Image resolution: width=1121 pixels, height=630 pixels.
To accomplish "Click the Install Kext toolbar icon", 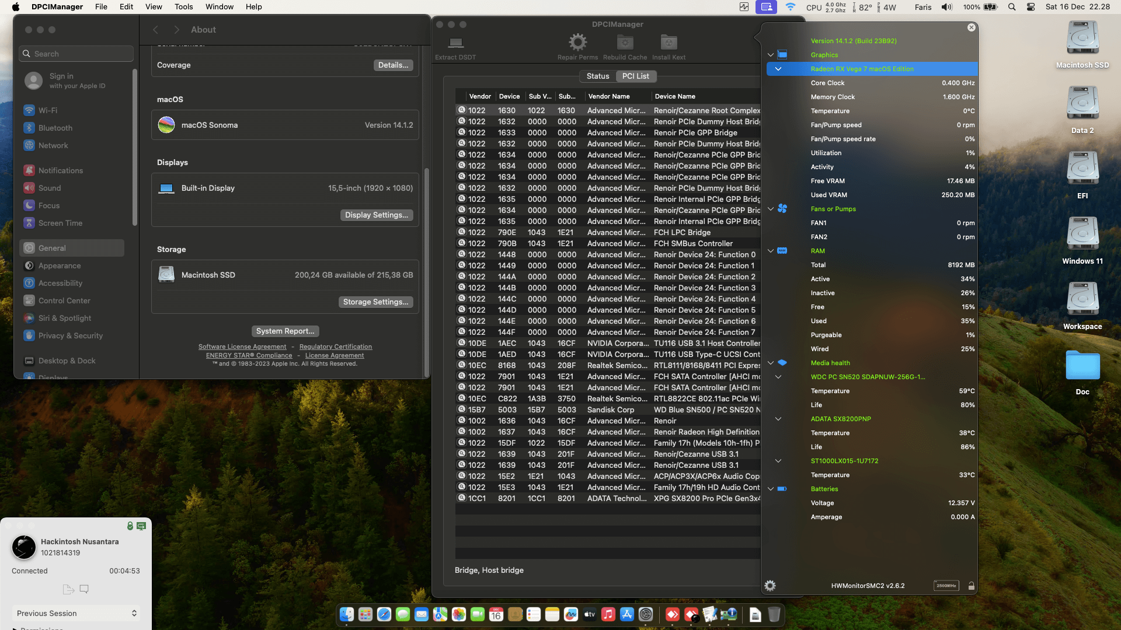I will pos(669,43).
